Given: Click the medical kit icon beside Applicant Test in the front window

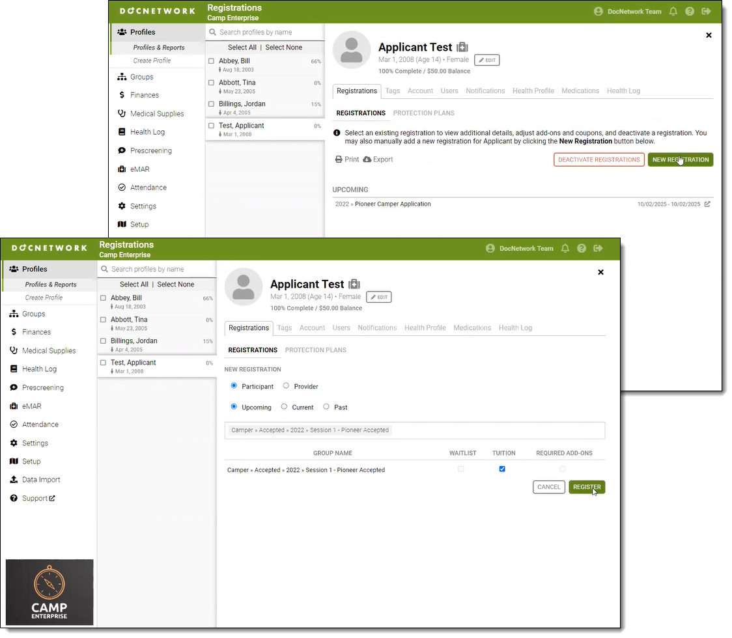Looking at the screenshot, I should (354, 284).
